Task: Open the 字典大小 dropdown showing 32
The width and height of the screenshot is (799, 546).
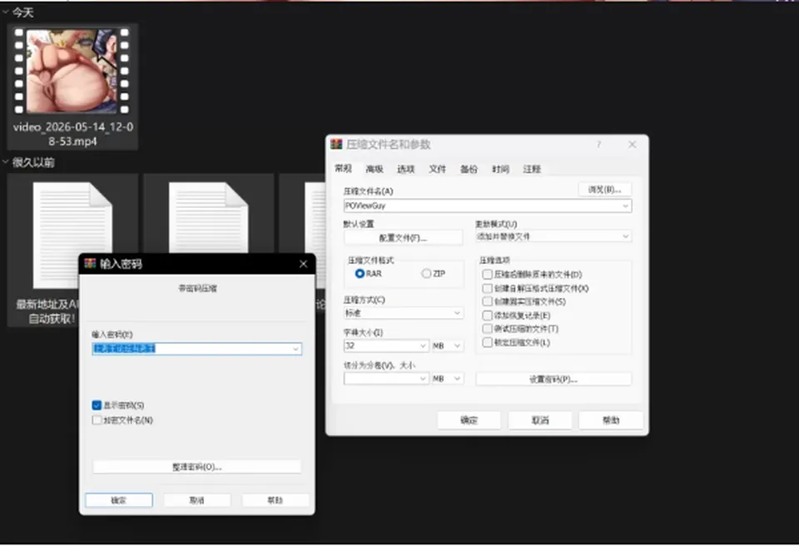Action: (x=385, y=345)
